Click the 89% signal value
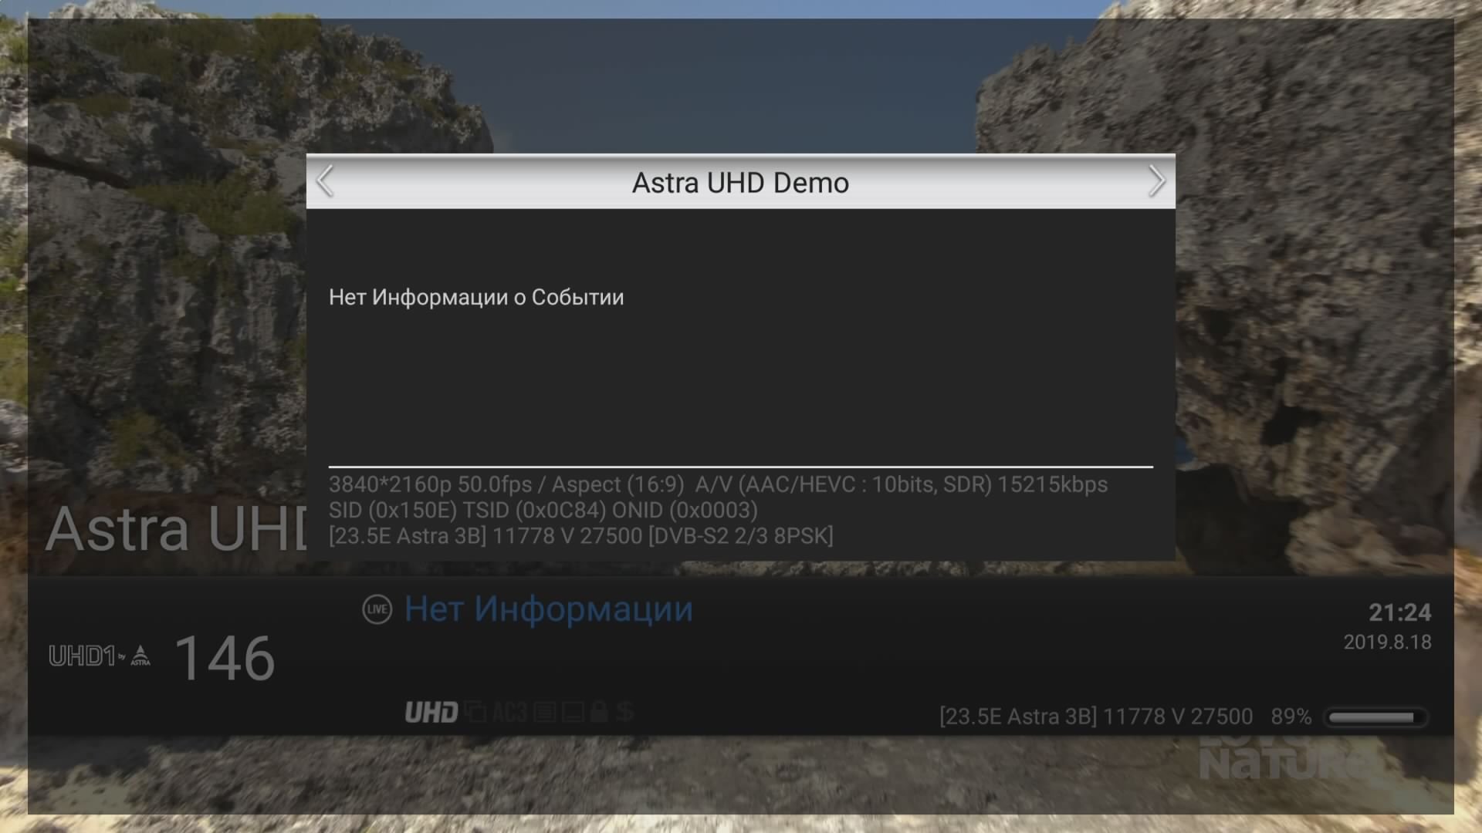This screenshot has height=833, width=1482. [1291, 717]
